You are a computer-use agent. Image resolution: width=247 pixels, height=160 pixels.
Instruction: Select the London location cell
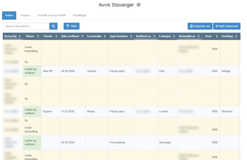tap(167, 111)
